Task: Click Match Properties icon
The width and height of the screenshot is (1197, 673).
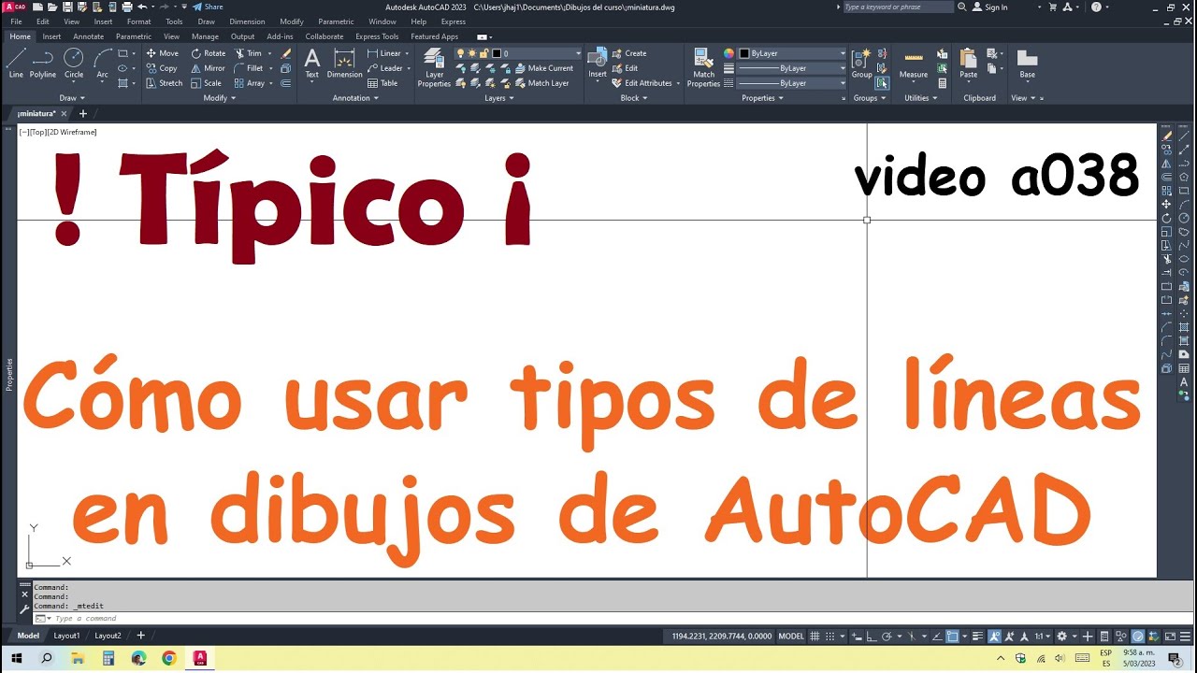Action: 703,67
